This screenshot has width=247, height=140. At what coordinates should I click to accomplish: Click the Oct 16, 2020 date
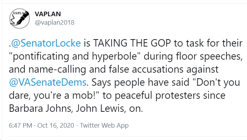pyautogui.click(x=56, y=126)
